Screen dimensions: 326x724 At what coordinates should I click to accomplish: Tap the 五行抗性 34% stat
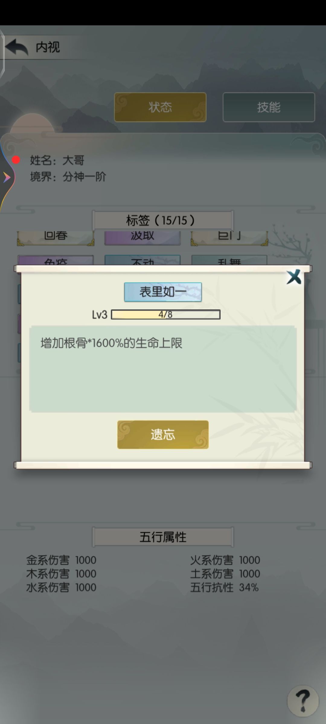[224, 588]
